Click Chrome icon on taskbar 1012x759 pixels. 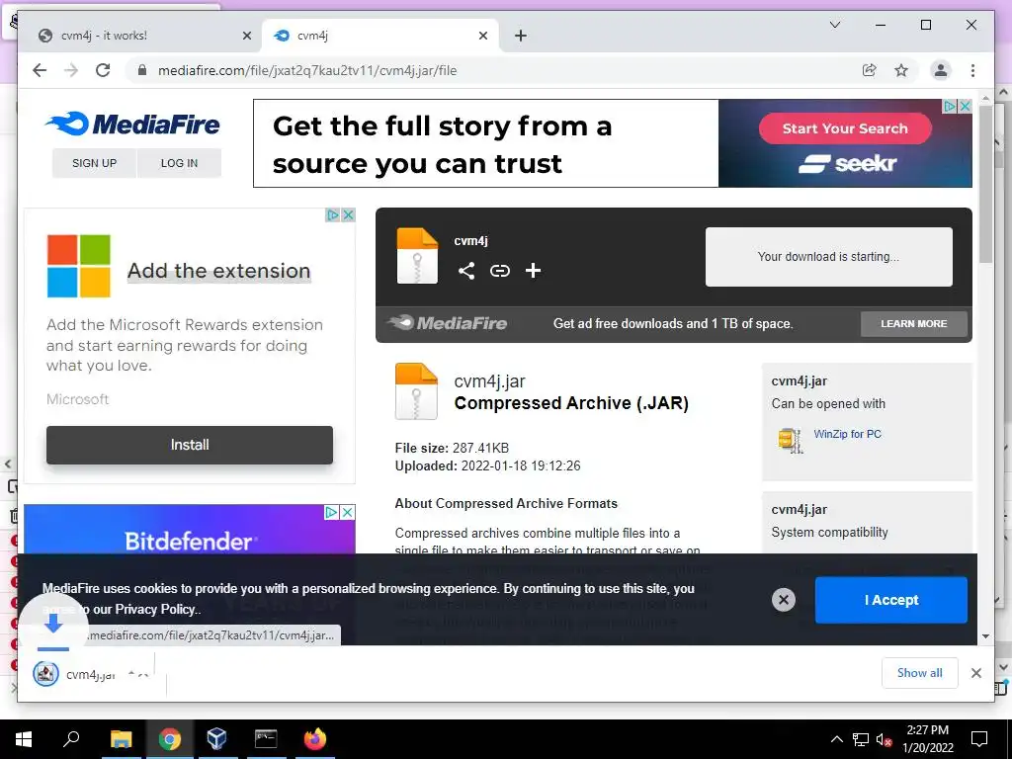click(169, 739)
